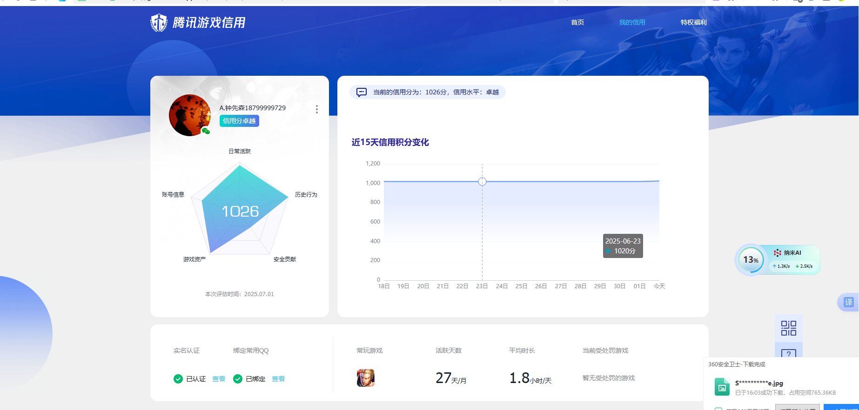Click the 历史行为 radar axis label
Image resolution: width=859 pixels, height=410 pixels.
pos(306,194)
